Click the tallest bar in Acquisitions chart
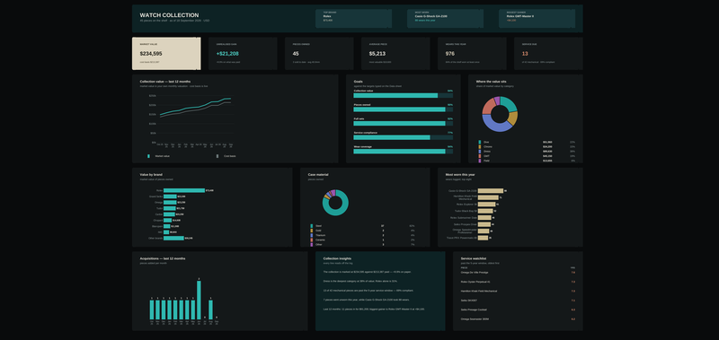The width and height of the screenshot is (719, 340). pos(199,301)
